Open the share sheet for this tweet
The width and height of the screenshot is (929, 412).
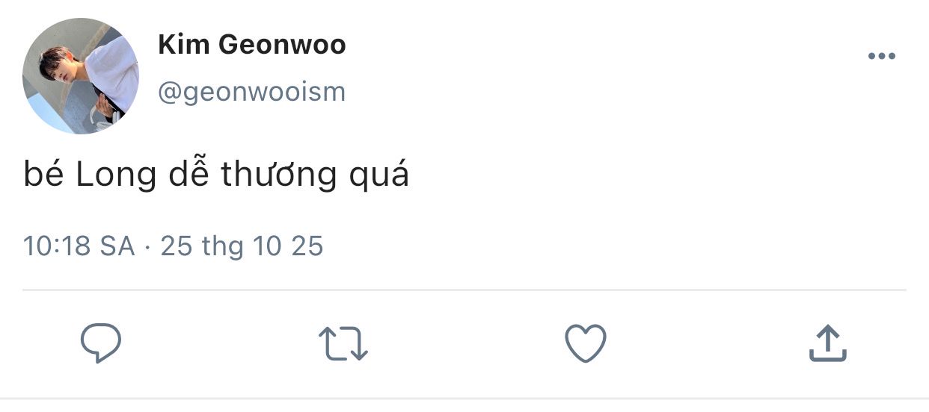(828, 343)
